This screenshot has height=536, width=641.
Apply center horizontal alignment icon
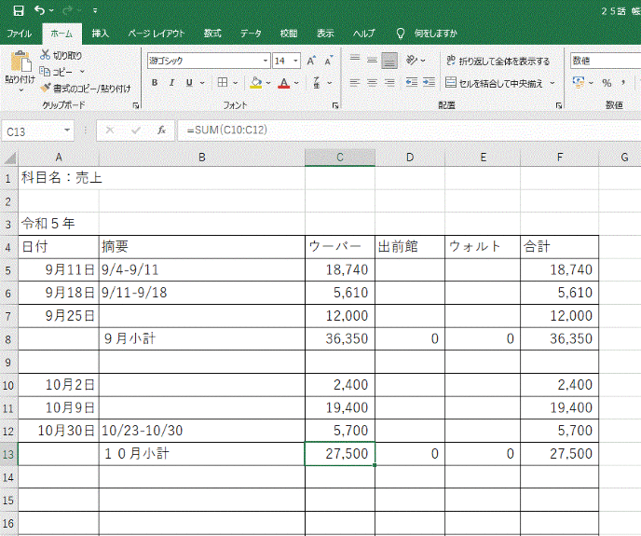pos(373,82)
